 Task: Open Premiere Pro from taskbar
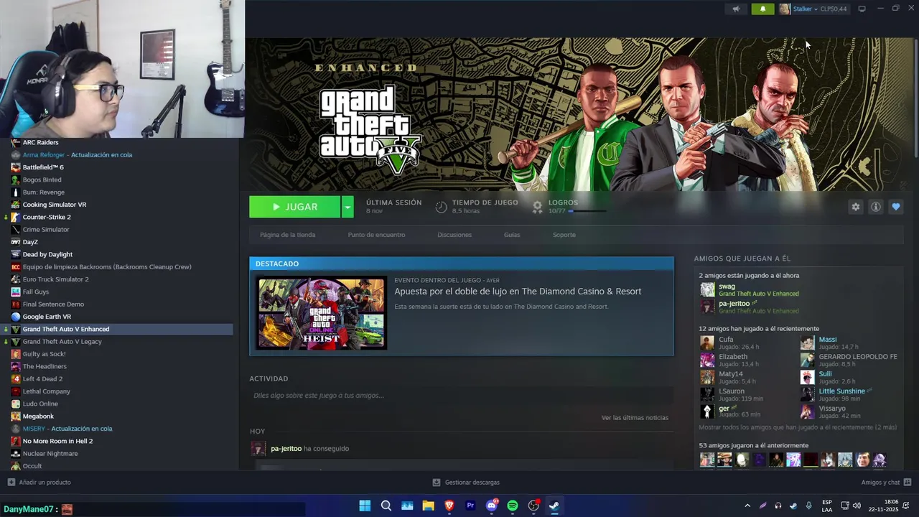(x=470, y=506)
